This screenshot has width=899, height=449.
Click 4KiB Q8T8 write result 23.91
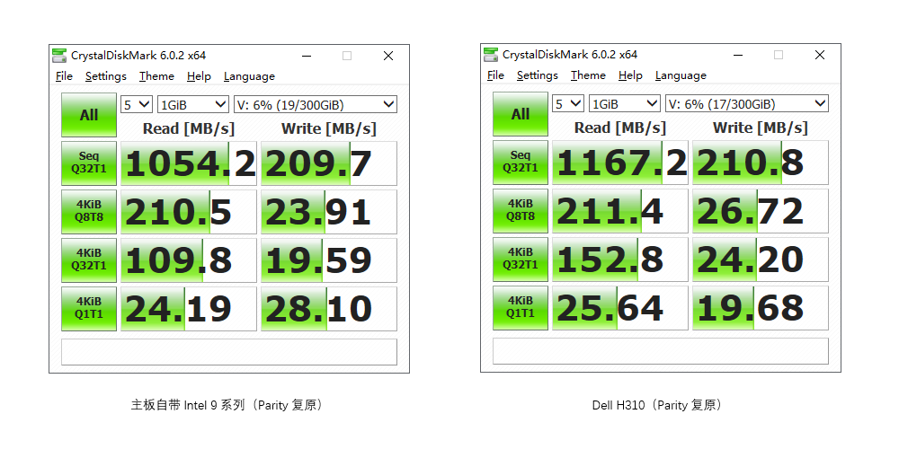point(328,212)
